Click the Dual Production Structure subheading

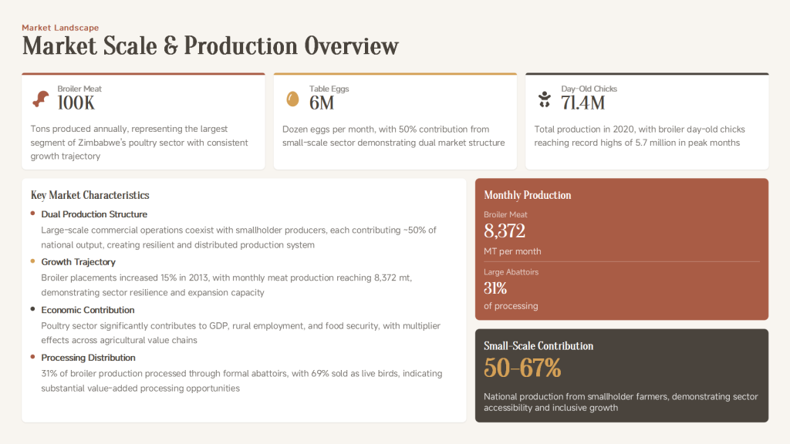[94, 214]
